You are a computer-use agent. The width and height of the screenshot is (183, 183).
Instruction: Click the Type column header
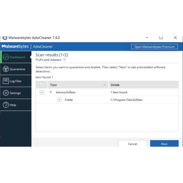point(78,85)
